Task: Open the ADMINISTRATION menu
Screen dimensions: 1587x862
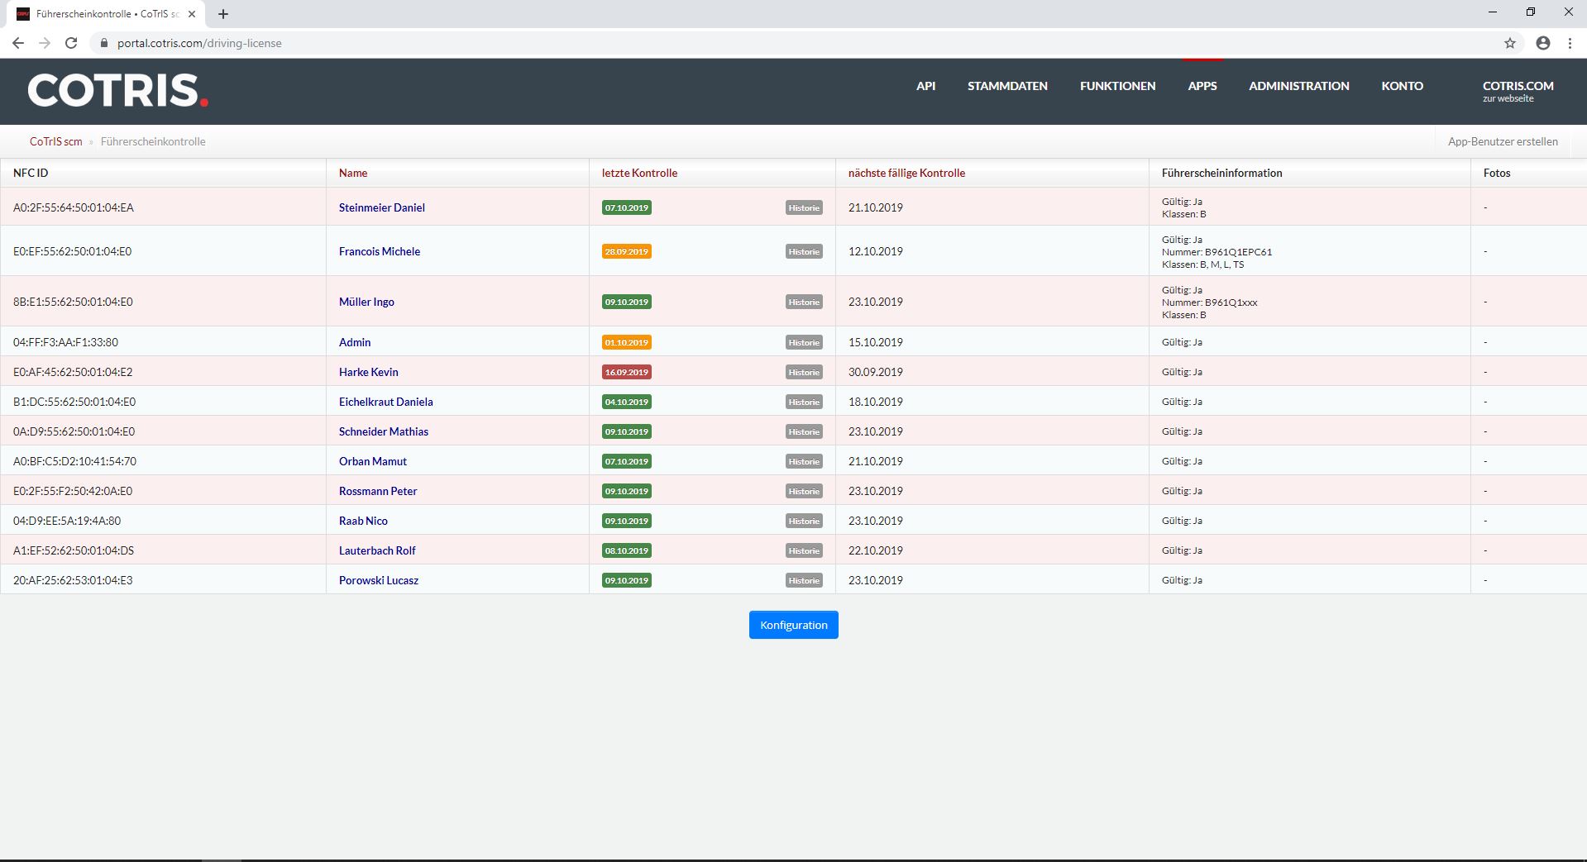Action: pyautogui.click(x=1298, y=86)
